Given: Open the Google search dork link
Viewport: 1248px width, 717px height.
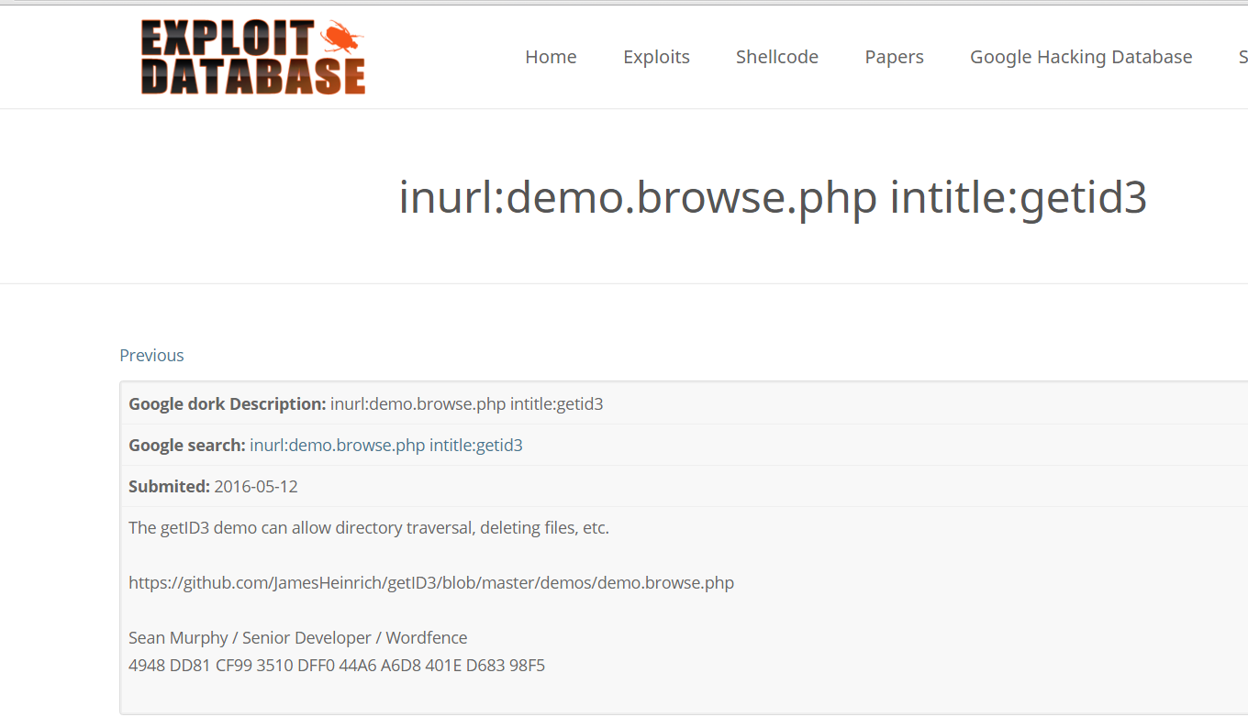Looking at the screenshot, I should (x=385, y=446).
